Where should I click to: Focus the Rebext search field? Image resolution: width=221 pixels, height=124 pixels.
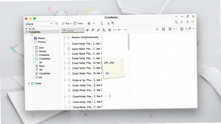pyautogui.click(x=73, y=30)
